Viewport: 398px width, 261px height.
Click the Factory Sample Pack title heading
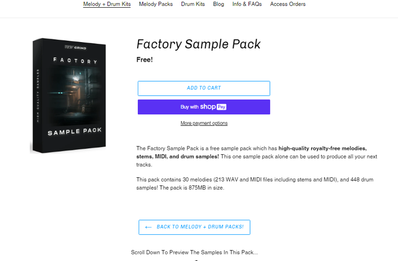point(199,44)
